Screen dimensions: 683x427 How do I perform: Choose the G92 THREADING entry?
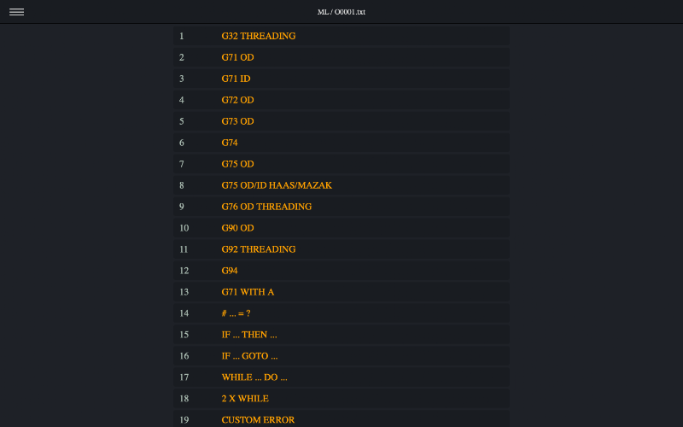258,249
